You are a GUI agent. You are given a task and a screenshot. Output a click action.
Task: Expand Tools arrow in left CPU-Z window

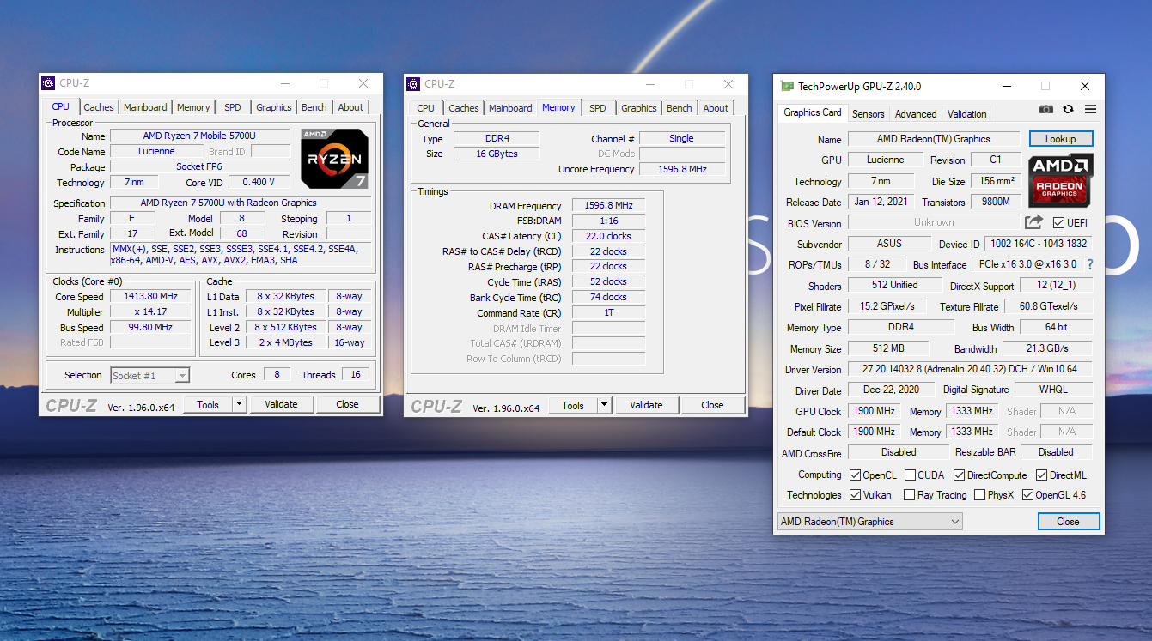pos(239,404)
